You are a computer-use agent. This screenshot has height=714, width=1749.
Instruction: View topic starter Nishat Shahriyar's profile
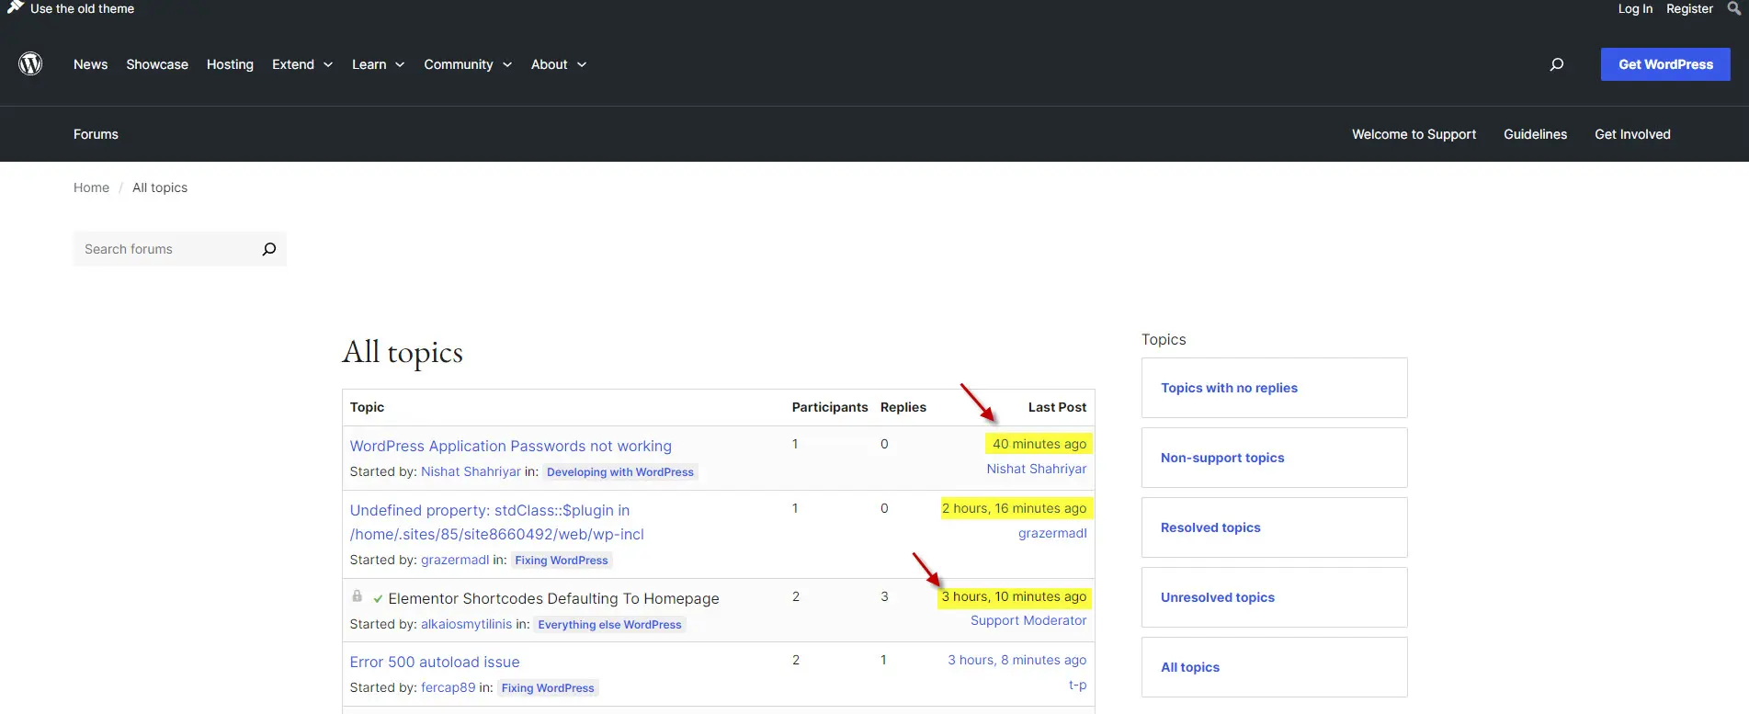pos(471,471)
